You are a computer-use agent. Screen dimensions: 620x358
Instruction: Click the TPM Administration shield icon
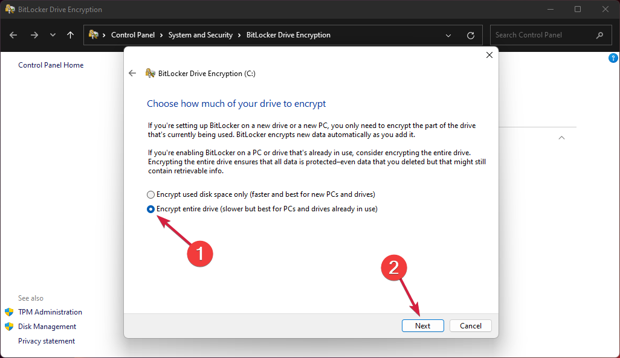pyautogui.click(x=10, y=312)
